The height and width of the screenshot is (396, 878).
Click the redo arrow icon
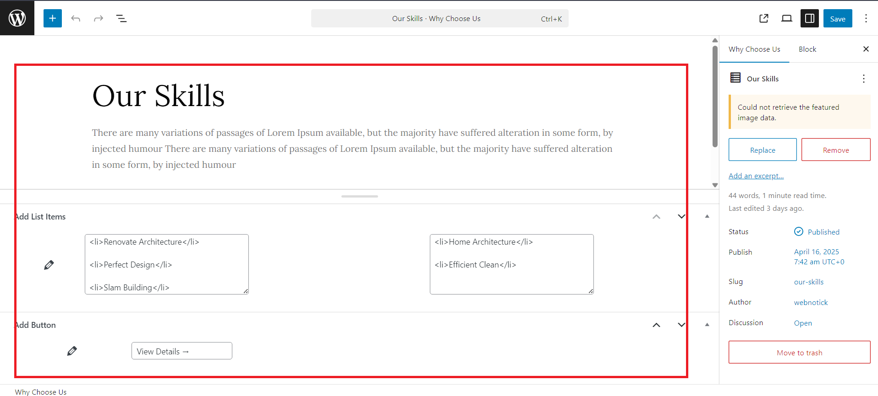pyautogui.click(x=99, y=18)
